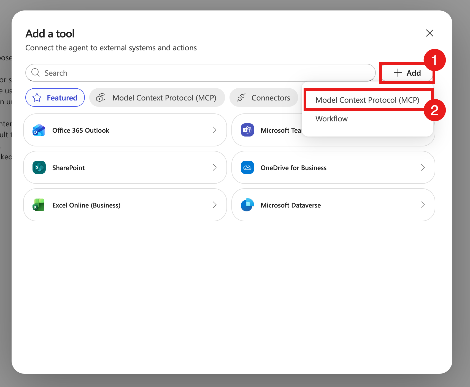
Task: Click the Connectors plug icon
Action: click(241, 97)
